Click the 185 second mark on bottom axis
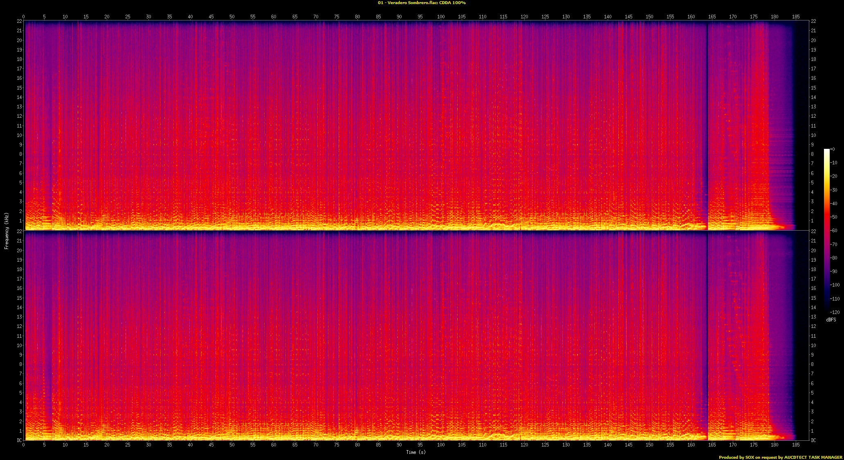 (x=796, y=444)
